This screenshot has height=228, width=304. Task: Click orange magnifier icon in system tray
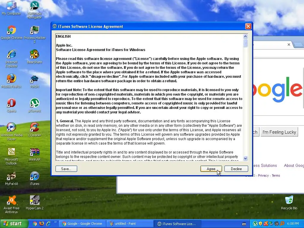(x=282, y=224)
